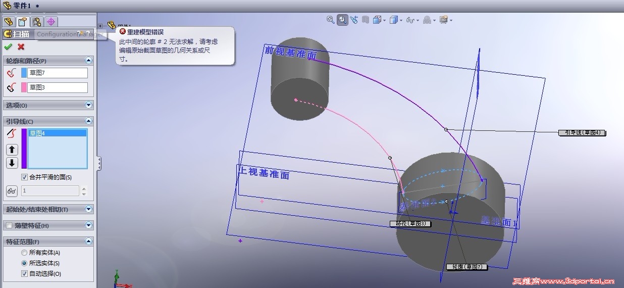Cancel the sweep with the red X
Screen dimensions: 624x288
pyautogui.click(x=21, y=46)
